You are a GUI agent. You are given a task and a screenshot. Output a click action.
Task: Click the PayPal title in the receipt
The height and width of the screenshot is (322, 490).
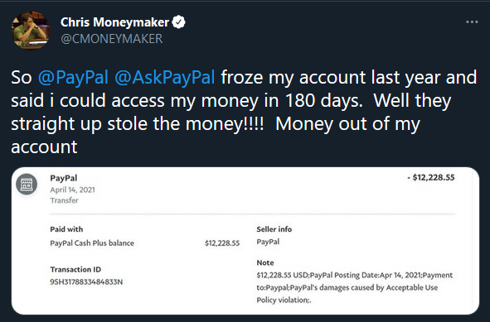coord(64,178)
